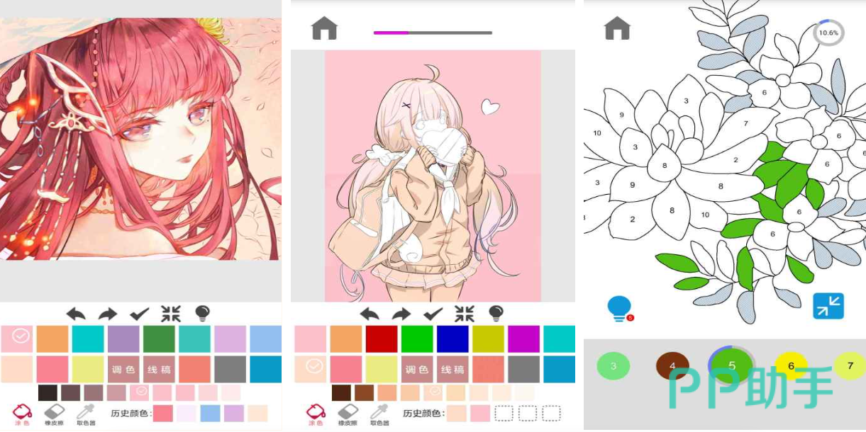
Task: Choose the red swatch in the middle palette
Action: pos(382,339)
